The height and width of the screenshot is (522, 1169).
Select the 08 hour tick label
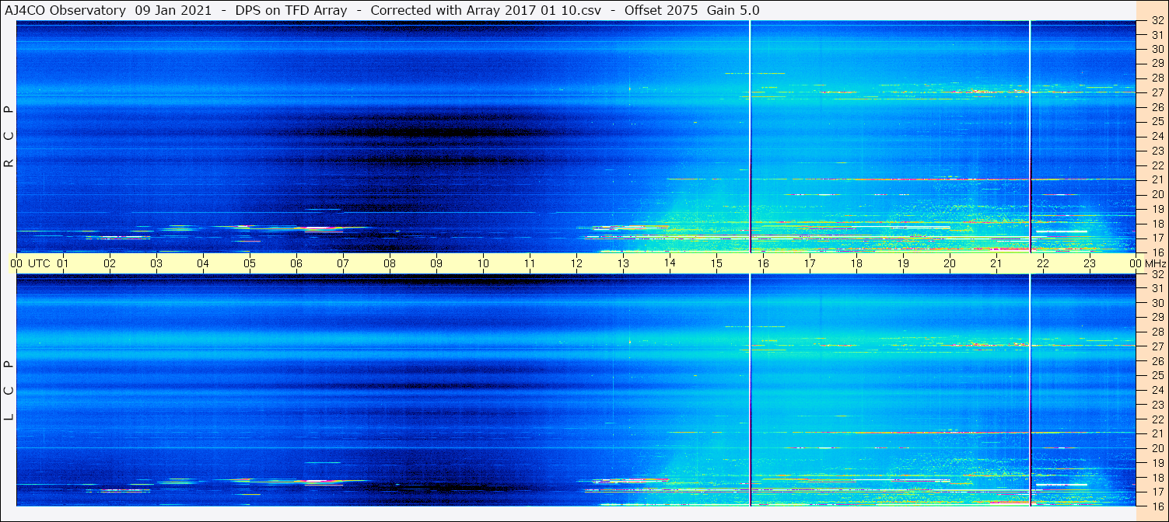pyautogui.click(x=390, y=264)
